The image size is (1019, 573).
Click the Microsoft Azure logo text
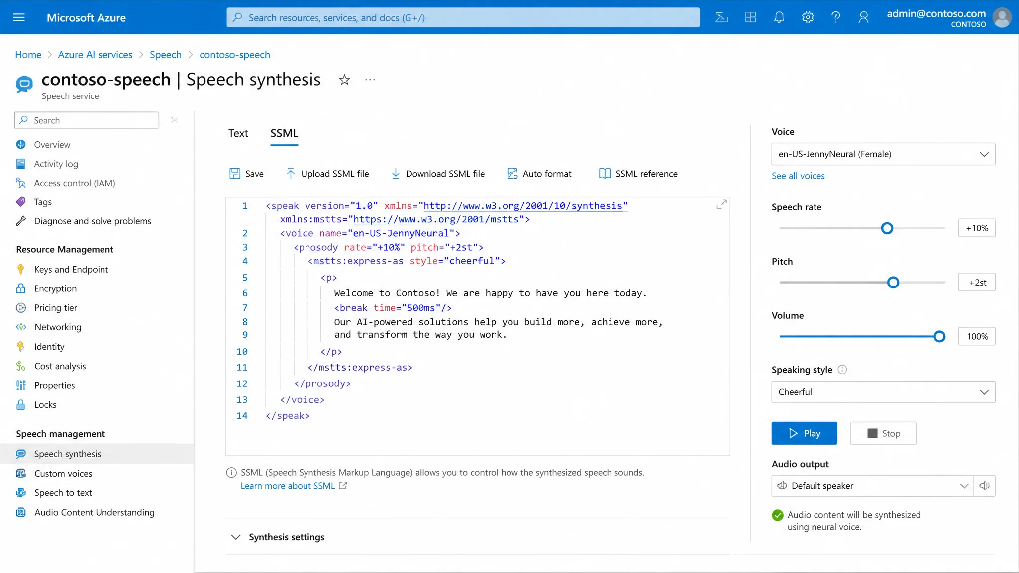(86, 18)
